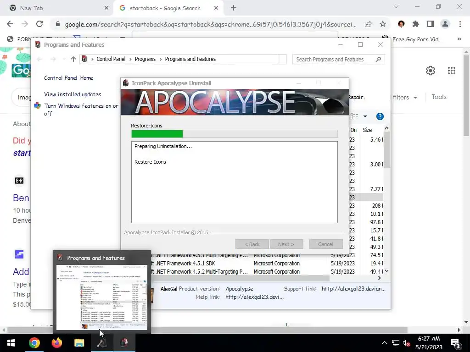Click muted volume tray icon
Viewport: 470px width, 352px height.
[x=406, y=343]
